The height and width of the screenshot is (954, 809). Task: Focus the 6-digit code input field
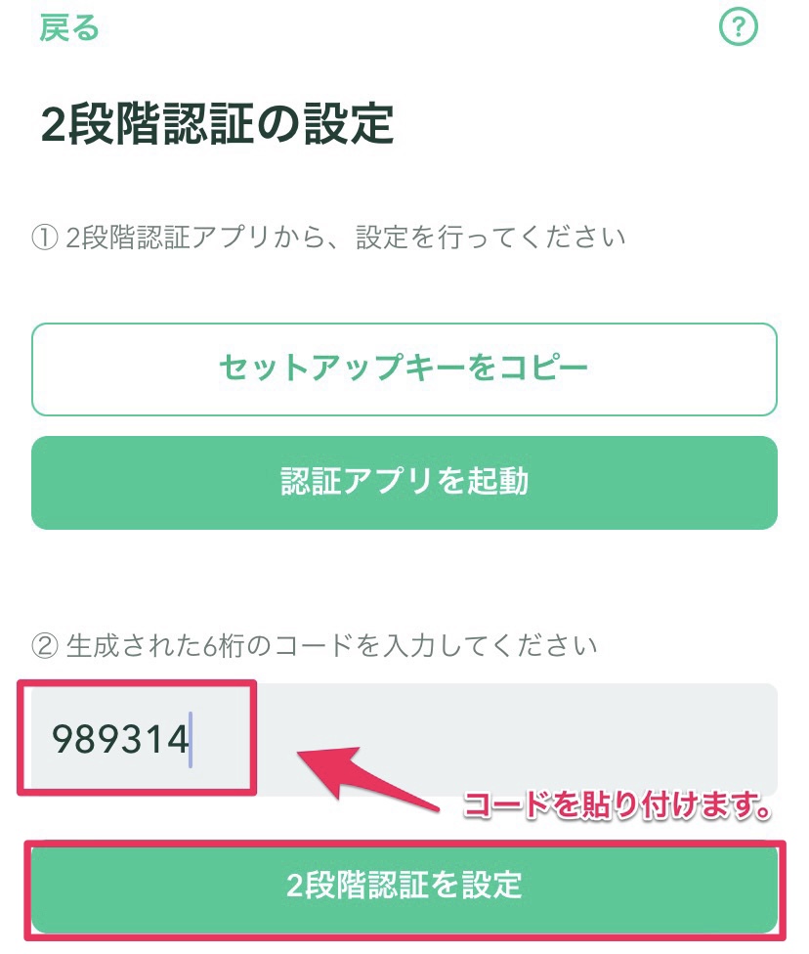click(x=404, y=739)
